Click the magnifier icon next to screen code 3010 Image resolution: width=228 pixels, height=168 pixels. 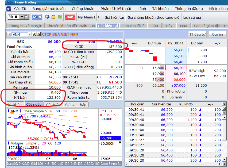tap(27, 17)
